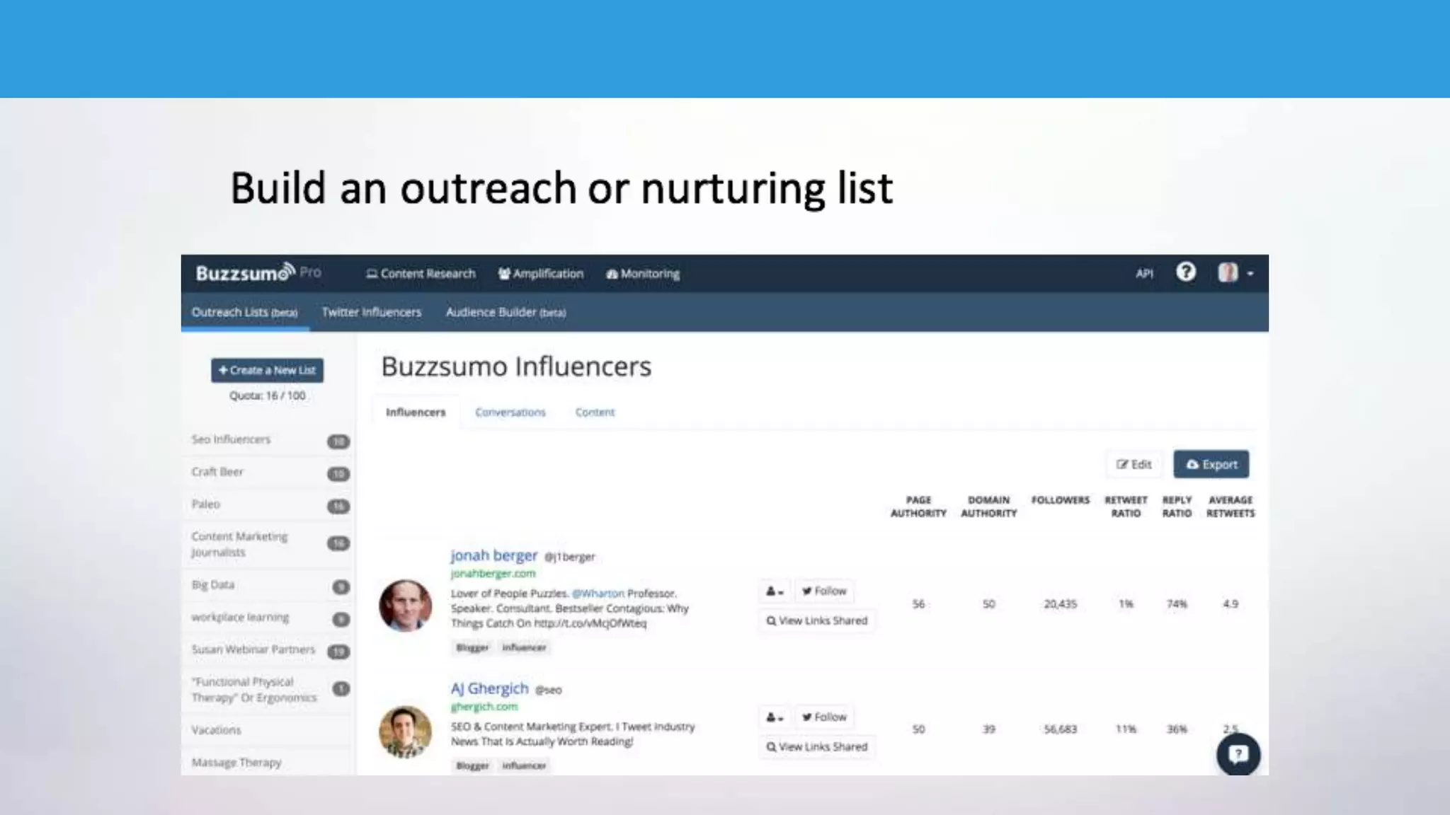Switch to the Conversations tab

coord(510,412)
